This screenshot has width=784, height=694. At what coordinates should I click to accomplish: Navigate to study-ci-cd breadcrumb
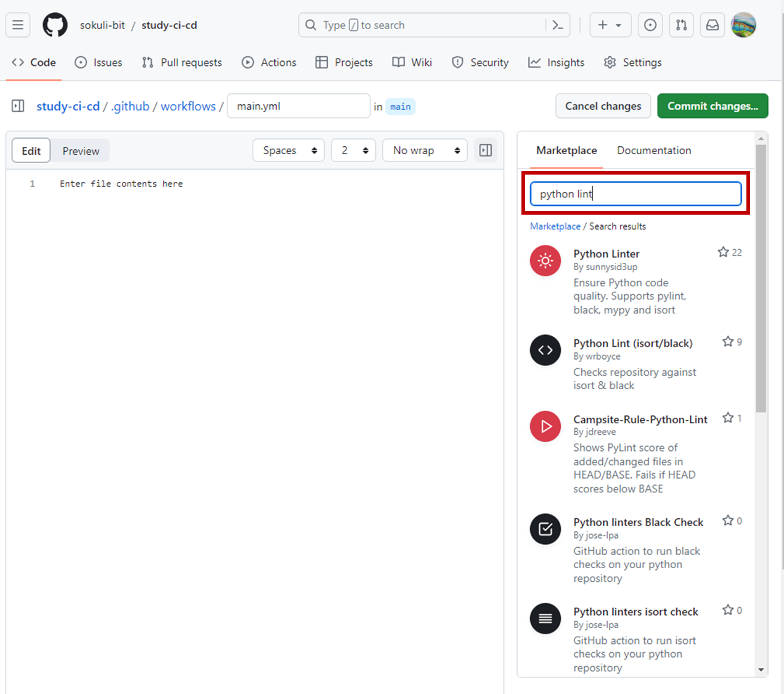[68, 106]
